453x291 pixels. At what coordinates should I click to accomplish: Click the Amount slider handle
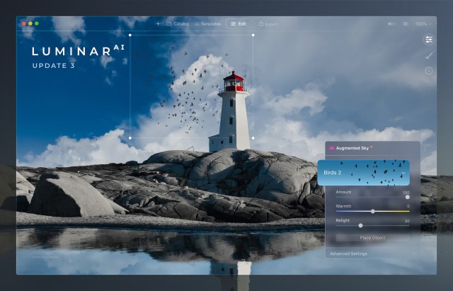pyautogui.click(x=407, y=197)
